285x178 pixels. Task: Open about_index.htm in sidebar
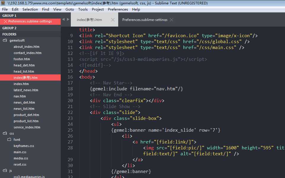(x=26, y=47)
